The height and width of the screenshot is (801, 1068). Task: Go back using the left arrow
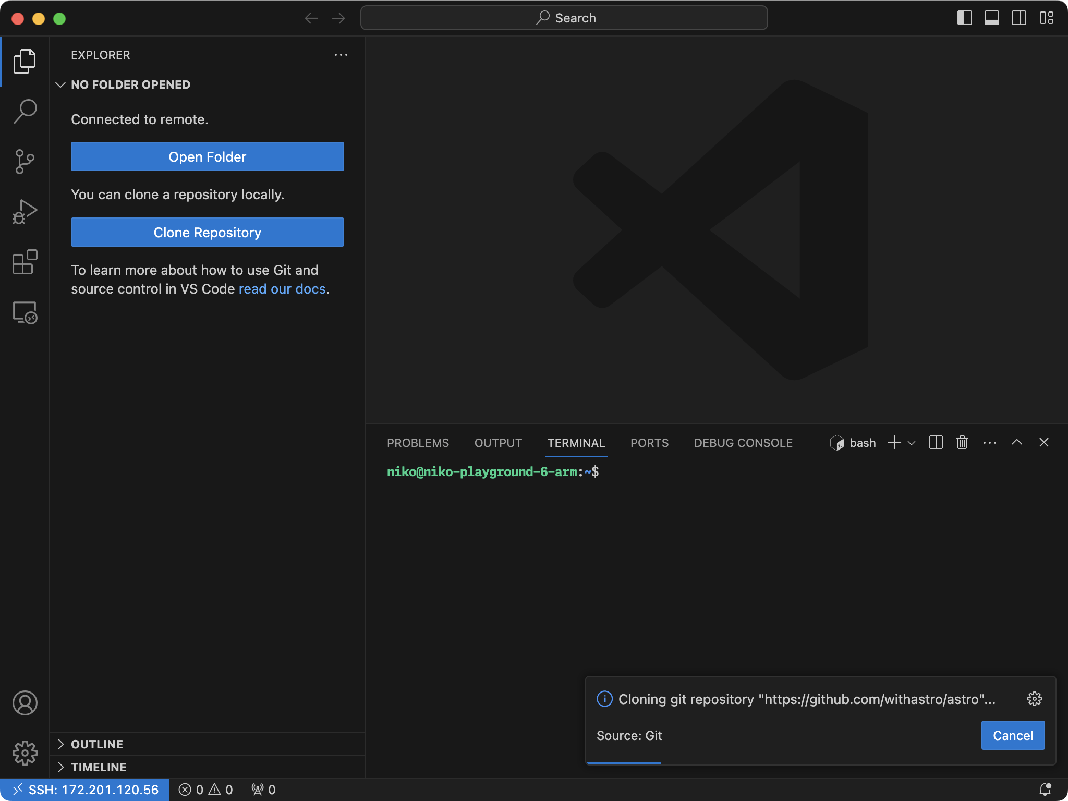point(311,18)
